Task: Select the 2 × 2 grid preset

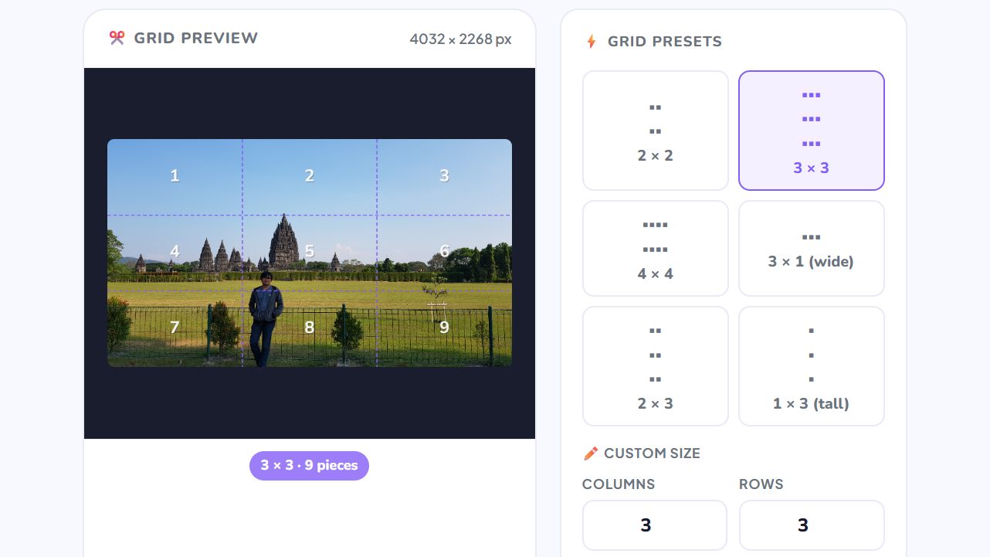Action: (x=656, y=131)
